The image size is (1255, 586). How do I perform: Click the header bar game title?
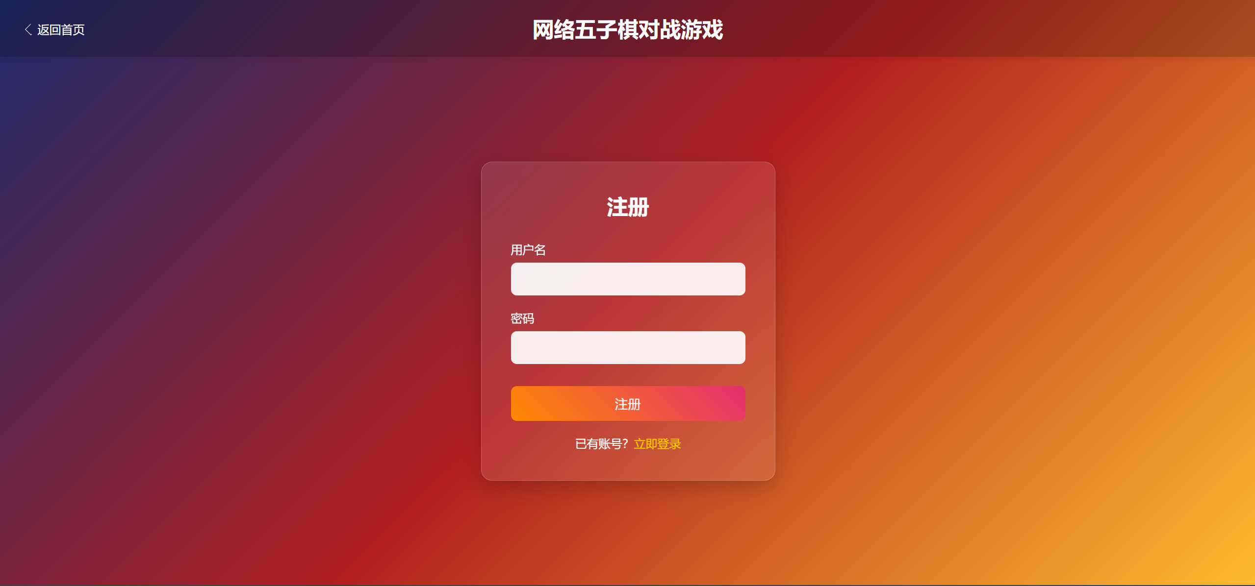628,30
